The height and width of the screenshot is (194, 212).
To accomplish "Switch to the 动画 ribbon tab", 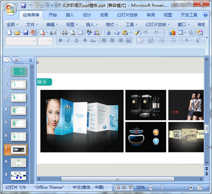I will tap(104, 15).
